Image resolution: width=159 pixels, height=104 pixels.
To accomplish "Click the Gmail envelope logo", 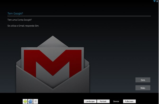I will tap(53, 64).
